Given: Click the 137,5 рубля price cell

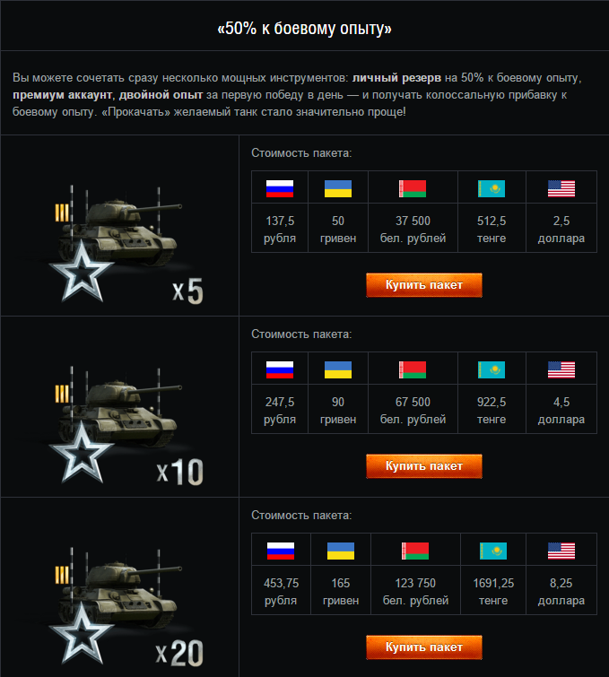Looking at the screenshot, I should point(280,230).
